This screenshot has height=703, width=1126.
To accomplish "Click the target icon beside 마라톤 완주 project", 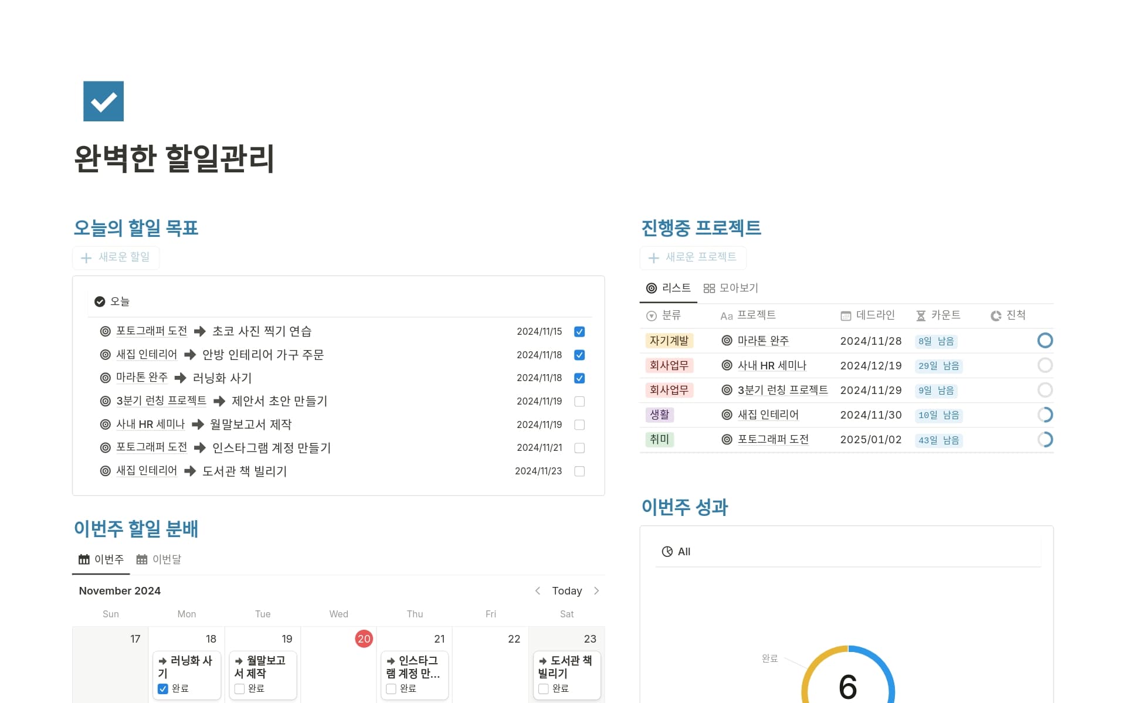I will [727, 341].
